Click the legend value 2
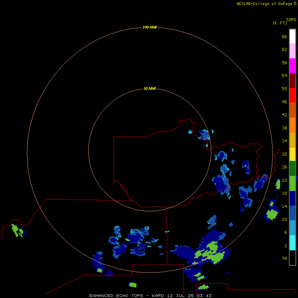Screen dimensions: 298x298 tap(286, 246)
